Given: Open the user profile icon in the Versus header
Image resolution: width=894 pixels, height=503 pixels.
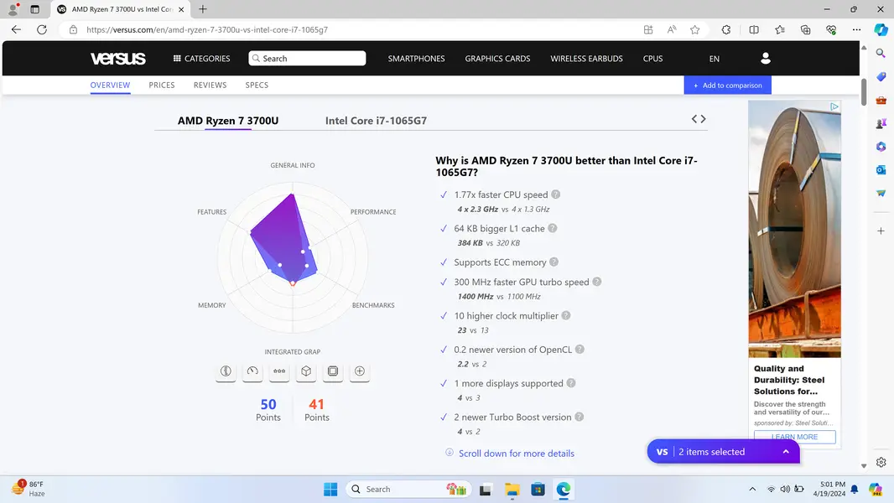Looking at the screenshot, I should pos(765,59).
